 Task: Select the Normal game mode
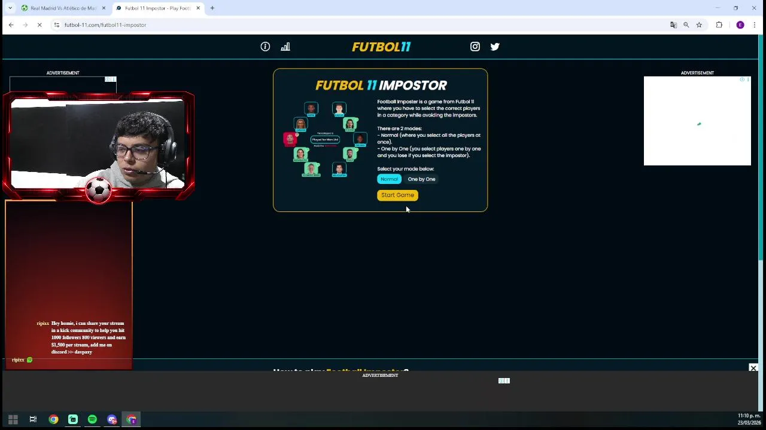click(389, 179)
